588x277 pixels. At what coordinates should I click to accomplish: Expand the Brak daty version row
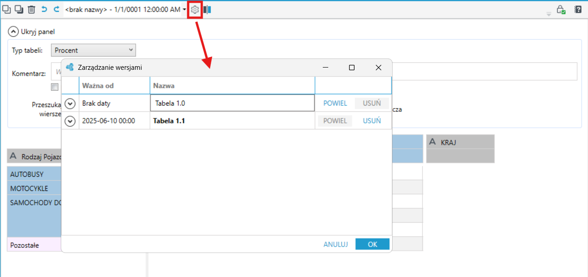pyautogui.click(x=70, y=103)
